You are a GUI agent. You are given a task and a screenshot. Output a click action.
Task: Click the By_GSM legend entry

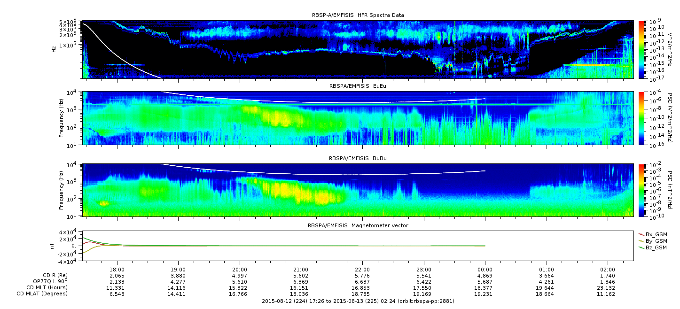653,240
